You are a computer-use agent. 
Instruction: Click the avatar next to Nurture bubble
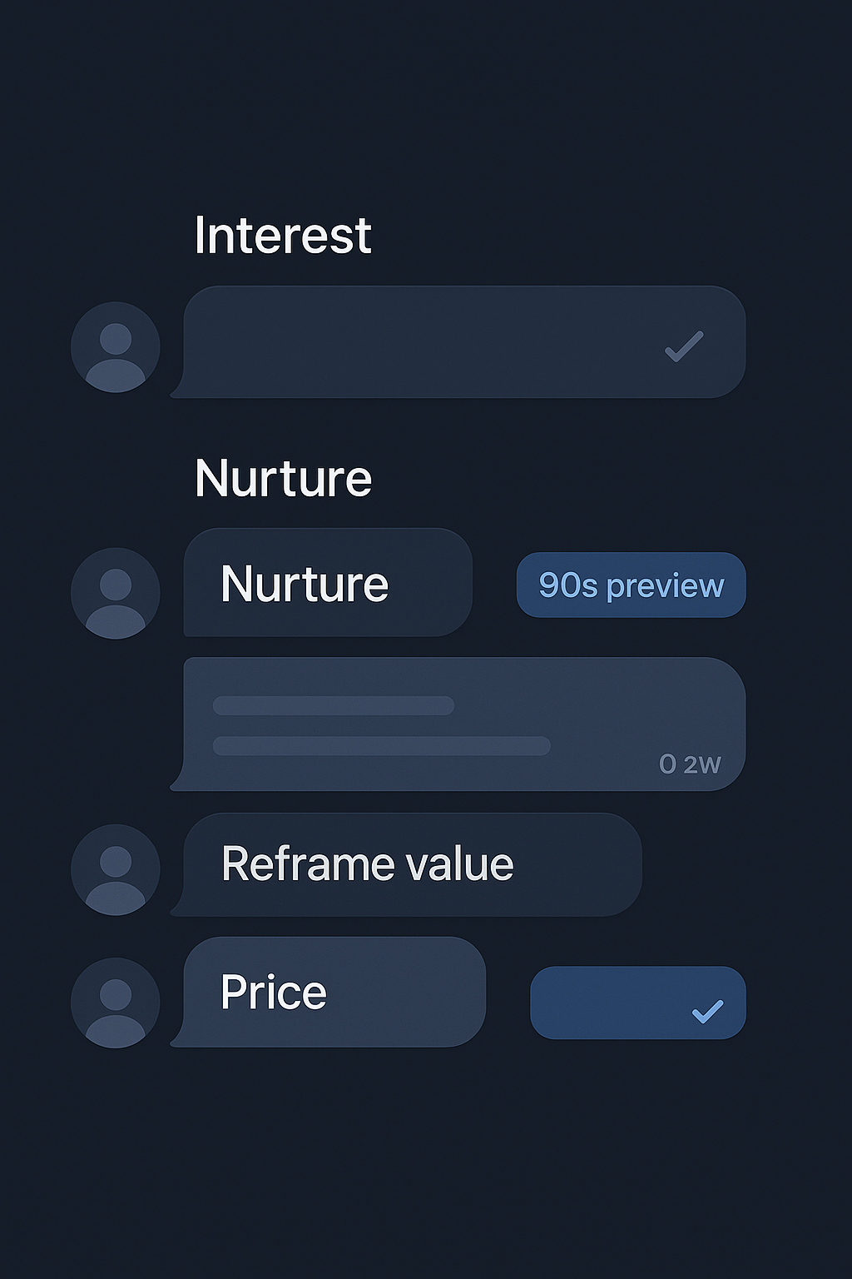tap(116, 593)
